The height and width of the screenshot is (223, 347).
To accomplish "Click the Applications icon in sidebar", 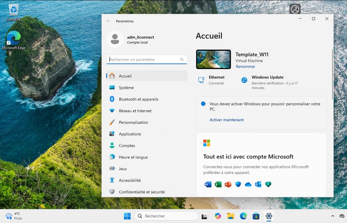I will (x=112, y=134).
